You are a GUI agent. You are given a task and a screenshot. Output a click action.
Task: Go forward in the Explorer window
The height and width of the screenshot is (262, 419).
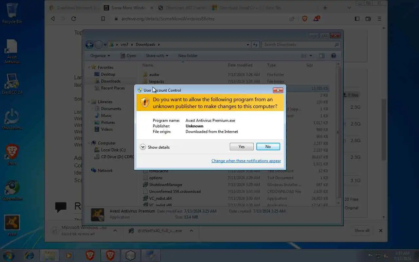99,45
